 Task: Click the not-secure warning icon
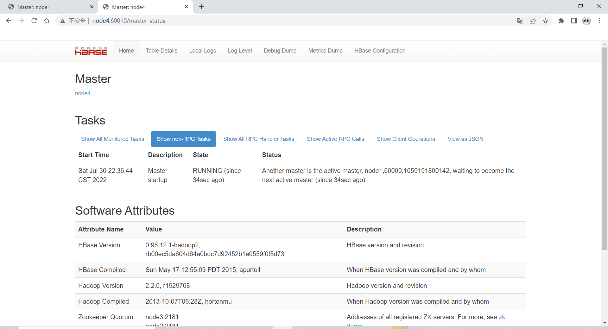tap(63, 21)
